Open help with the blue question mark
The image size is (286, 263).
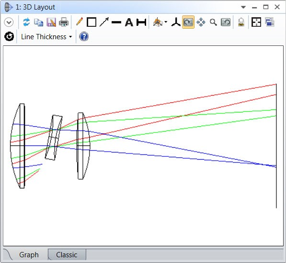tap(84, 37)
